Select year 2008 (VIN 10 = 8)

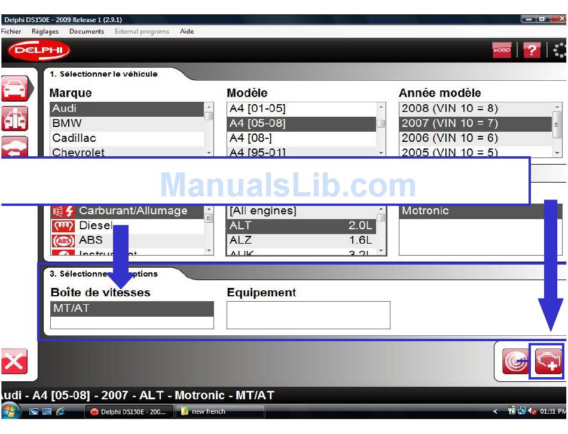475,109
